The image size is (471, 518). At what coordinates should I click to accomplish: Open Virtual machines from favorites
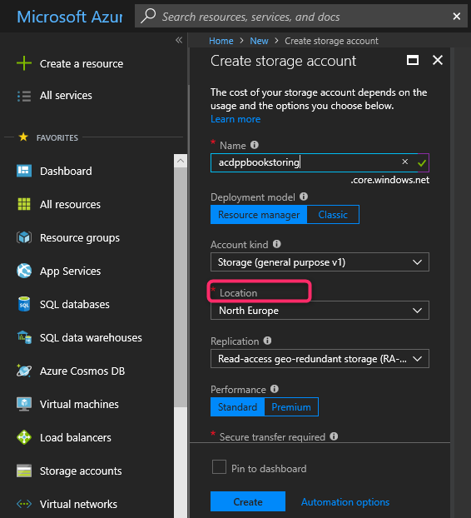[79, 405]
